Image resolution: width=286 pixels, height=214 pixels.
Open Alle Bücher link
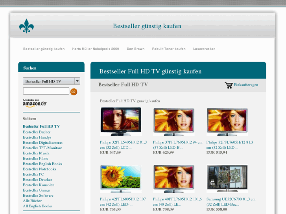pyautogui.click(x=32, y=201)
